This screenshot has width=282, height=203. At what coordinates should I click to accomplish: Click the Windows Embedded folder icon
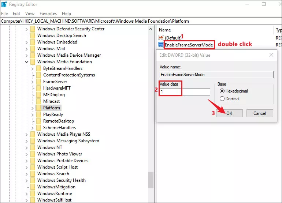(33, 42)
